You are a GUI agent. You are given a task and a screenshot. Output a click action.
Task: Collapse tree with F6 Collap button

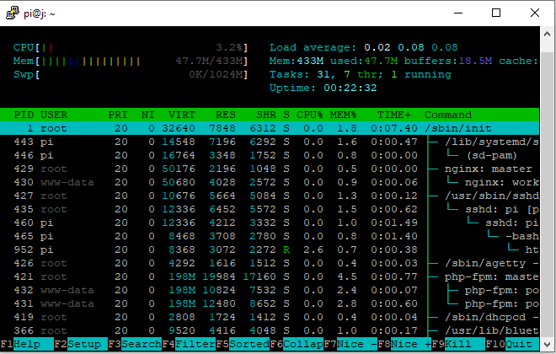click(297, 344)
